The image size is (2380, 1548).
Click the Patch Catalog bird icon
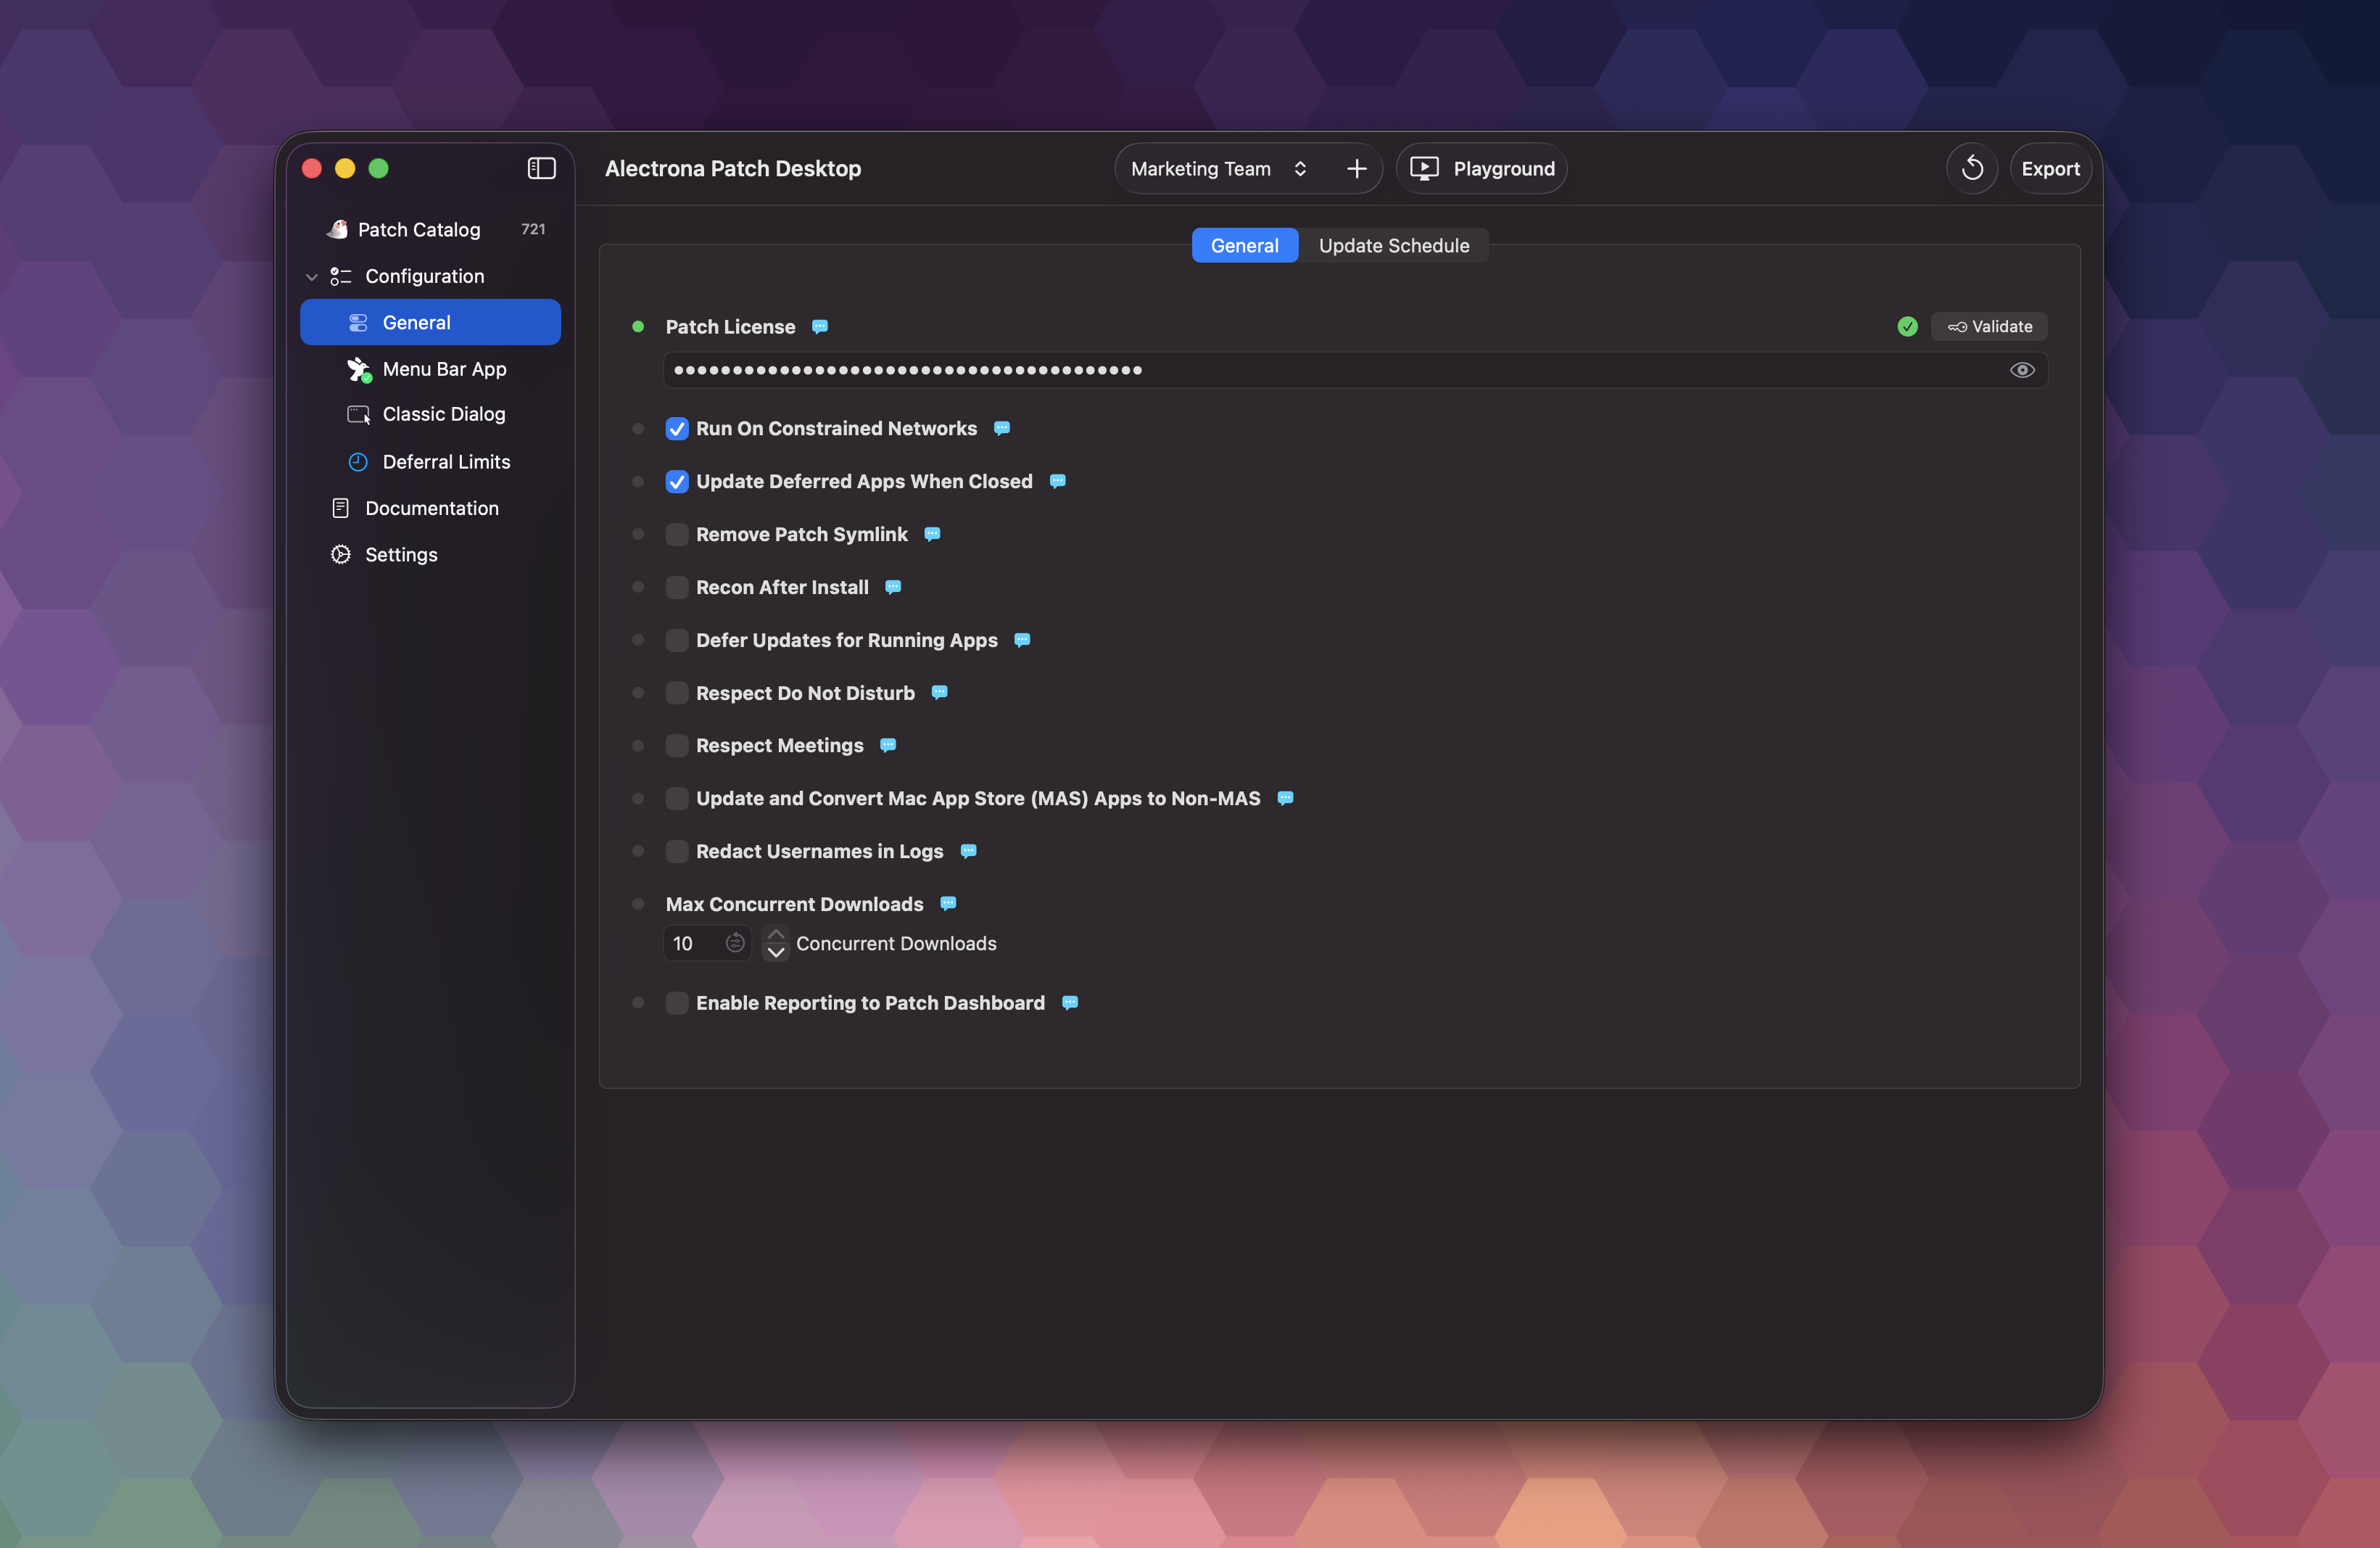[338, 229]
